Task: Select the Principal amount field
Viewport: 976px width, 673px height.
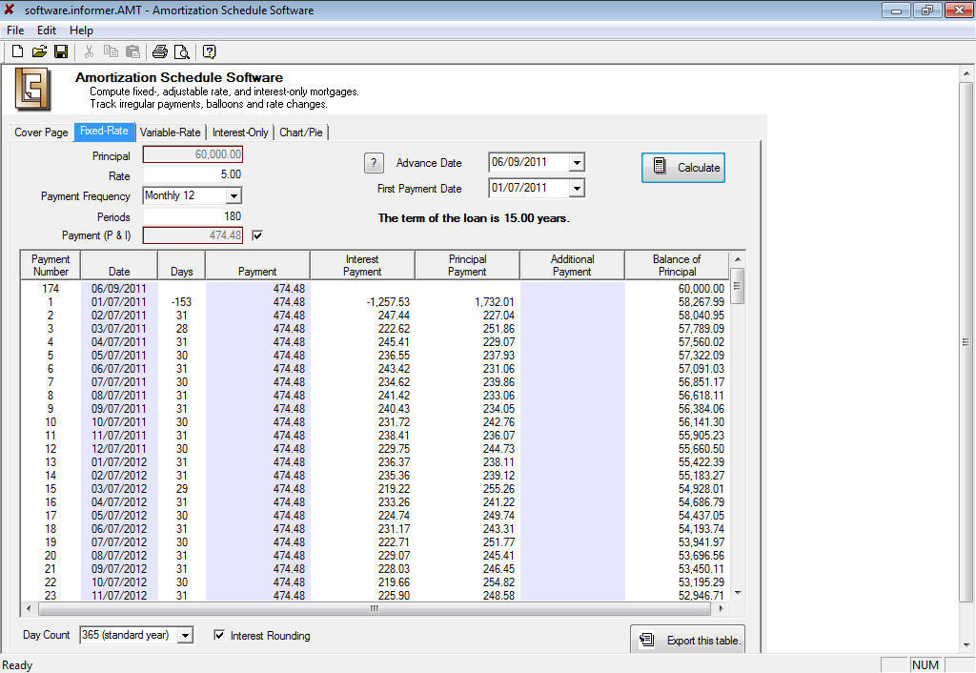Action: point(193,153)
